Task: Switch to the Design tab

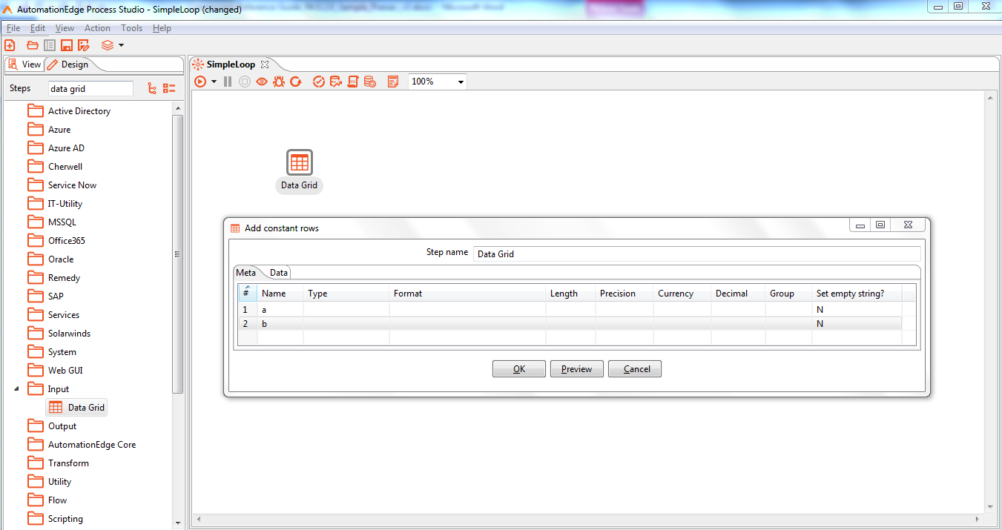Action: (x=68, y=64)
